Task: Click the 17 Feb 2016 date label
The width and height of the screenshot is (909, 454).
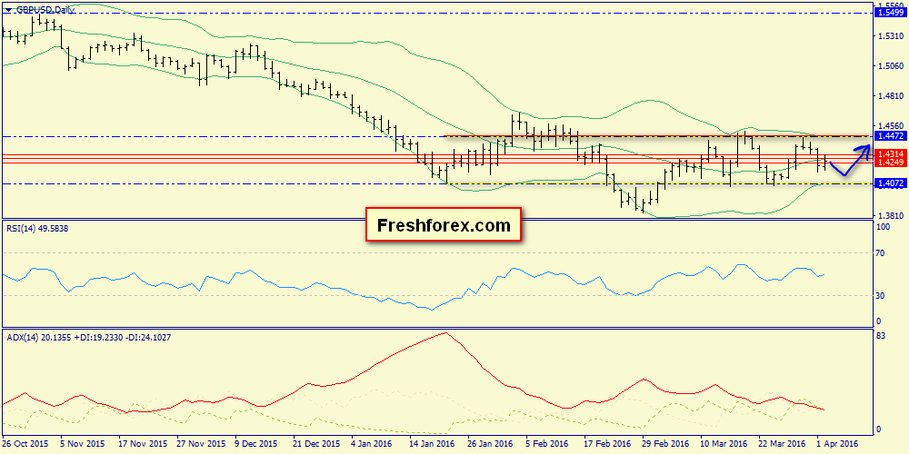Action: click(606, 442)
